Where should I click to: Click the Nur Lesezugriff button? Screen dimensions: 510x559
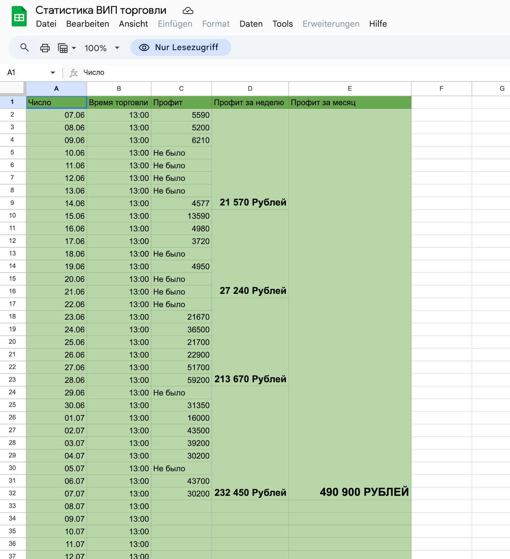tap(180, 48)
